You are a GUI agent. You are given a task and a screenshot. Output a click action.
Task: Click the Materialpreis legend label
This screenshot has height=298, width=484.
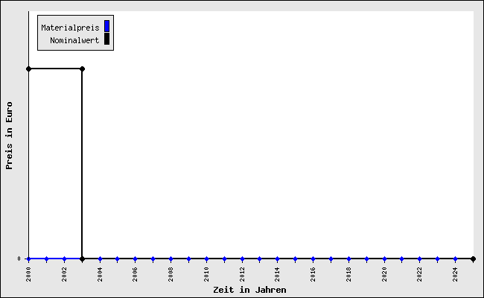click(70, 28)
